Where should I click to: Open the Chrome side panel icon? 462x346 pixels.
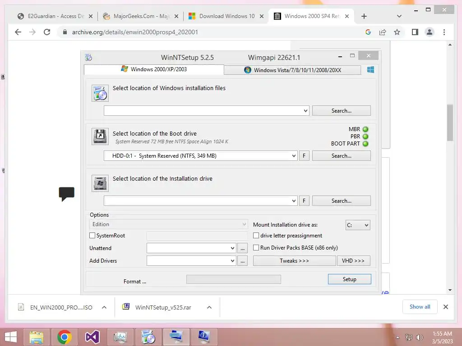[415, 32]
